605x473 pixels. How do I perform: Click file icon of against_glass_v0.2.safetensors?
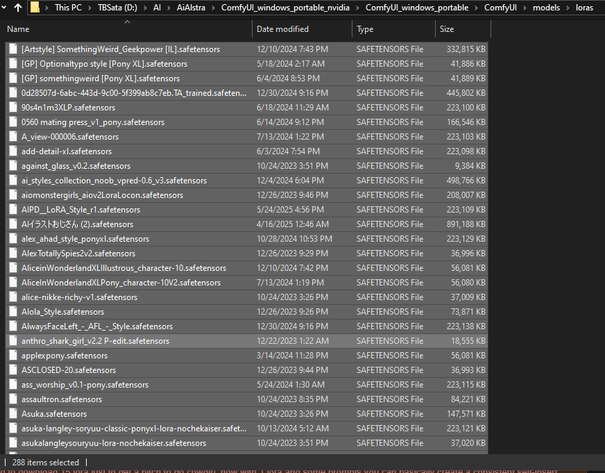(13, 166)
